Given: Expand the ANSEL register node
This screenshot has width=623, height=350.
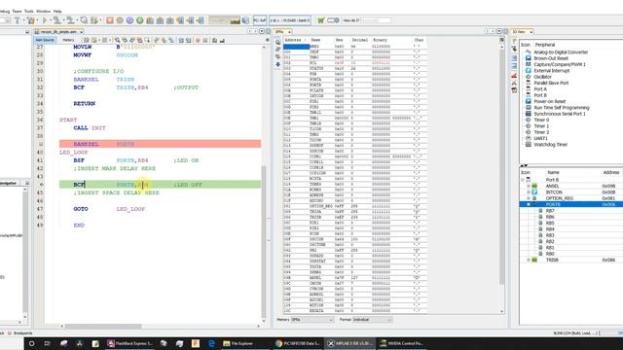Looking at the screenshot, I should [x=529, y=186].
